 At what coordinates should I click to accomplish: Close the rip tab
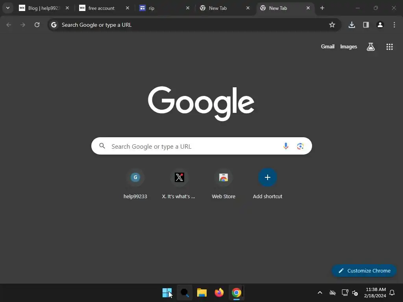[x=188, y=8]
